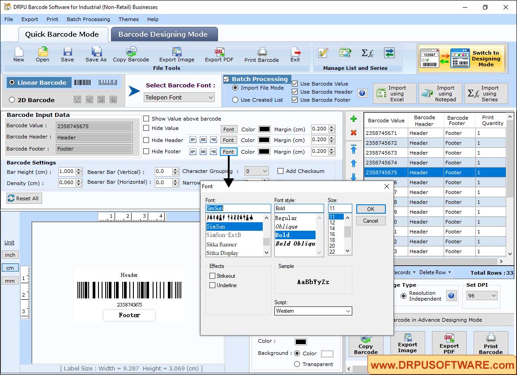Adjust Density value stepper
Image resolution: width=517 pixels, height=375 pixels.
tap(79, 182)
